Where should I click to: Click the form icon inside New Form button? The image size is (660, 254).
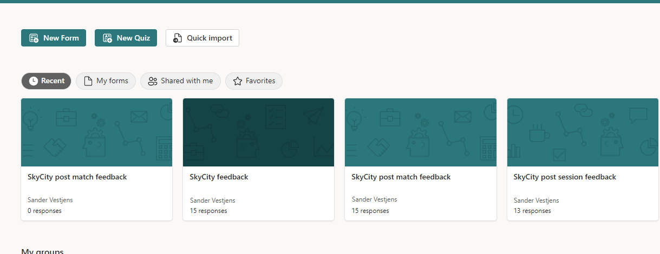tap(34, 38)
